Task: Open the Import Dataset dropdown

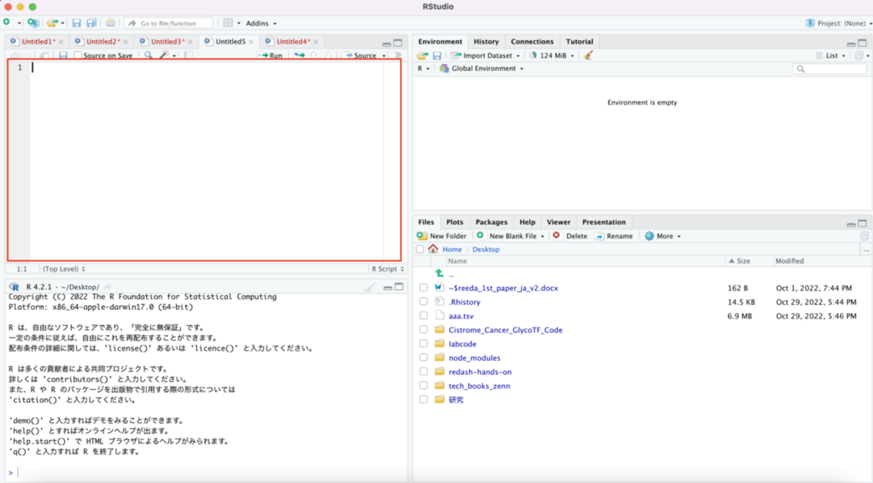Action: 485,55
